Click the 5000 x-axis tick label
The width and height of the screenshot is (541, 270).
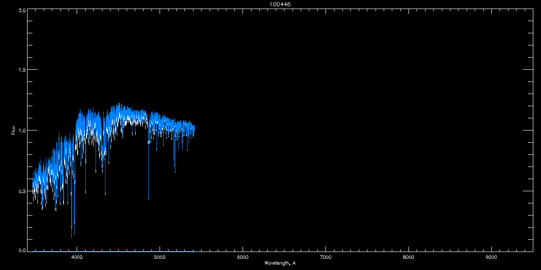pos(160,257)
